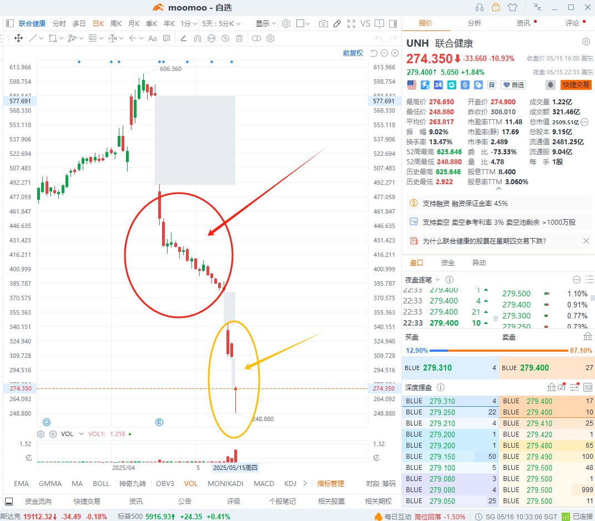Viewport: 595px width, 521px height.
Task: Open stock panel settings gear beside UNH
Action: click(586, 42)
